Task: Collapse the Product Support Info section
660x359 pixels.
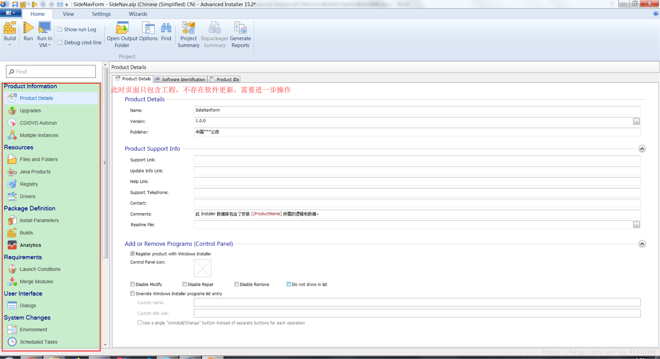Action: [x=642, y=149]
